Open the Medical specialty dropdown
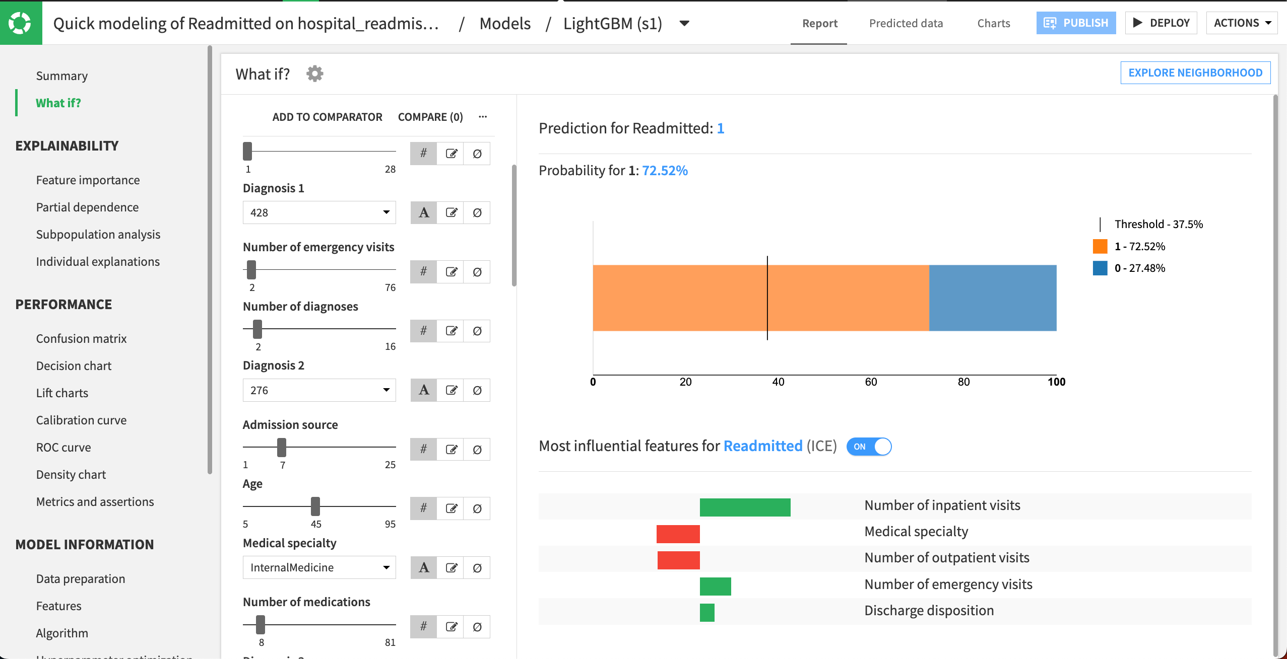Image resolution: width=1287 pixels, height=659 pixels. coord(319,567)
